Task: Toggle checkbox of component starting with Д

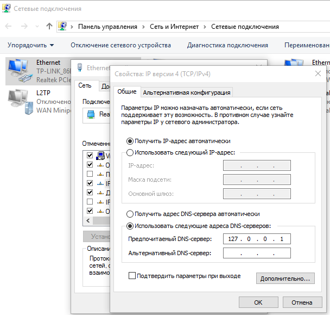Action: point(90,192)
